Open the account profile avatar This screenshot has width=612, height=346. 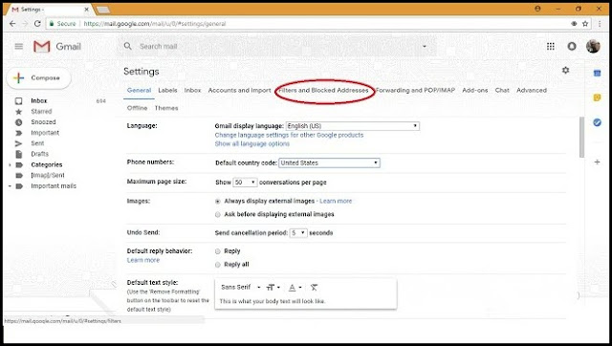[x=593, y=47]
